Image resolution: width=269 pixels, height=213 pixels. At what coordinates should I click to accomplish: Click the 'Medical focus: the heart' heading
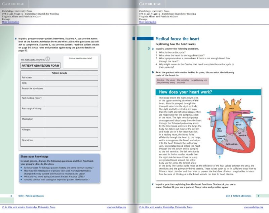coord(177,39)
